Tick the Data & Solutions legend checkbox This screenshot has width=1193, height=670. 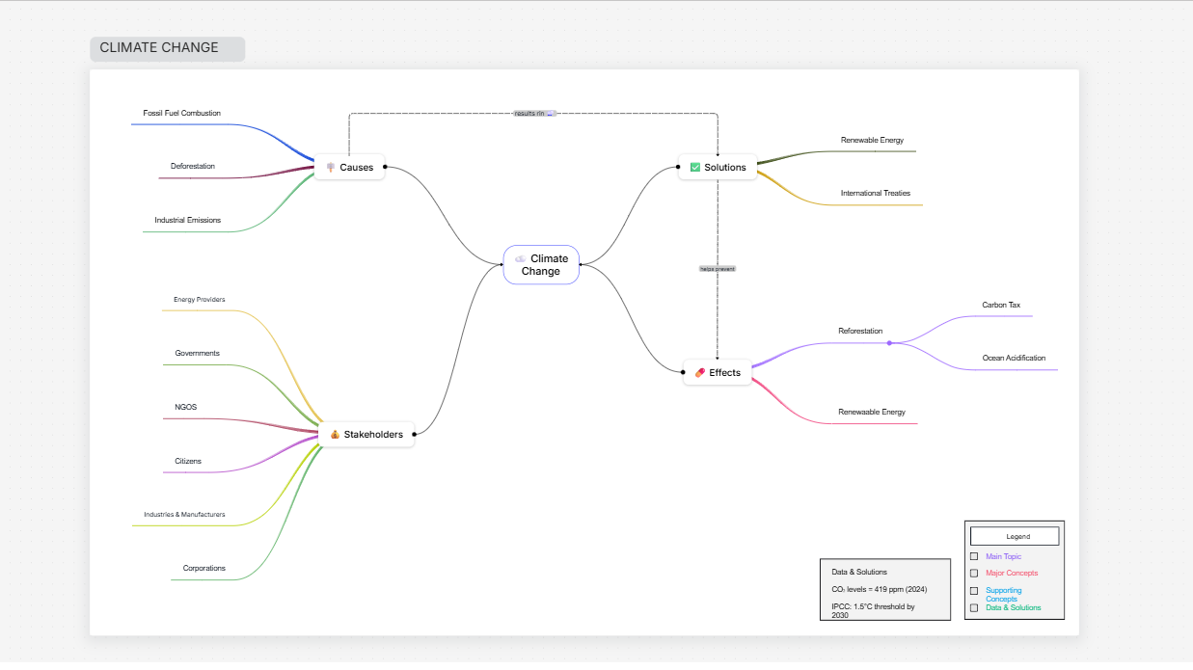pyautogui.click(x=974, y=607)
